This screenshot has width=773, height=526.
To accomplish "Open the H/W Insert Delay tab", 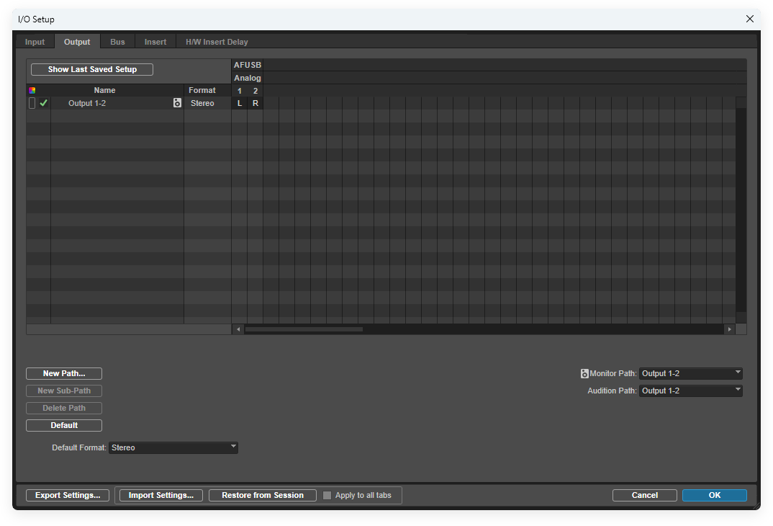I will coord(217,42).
